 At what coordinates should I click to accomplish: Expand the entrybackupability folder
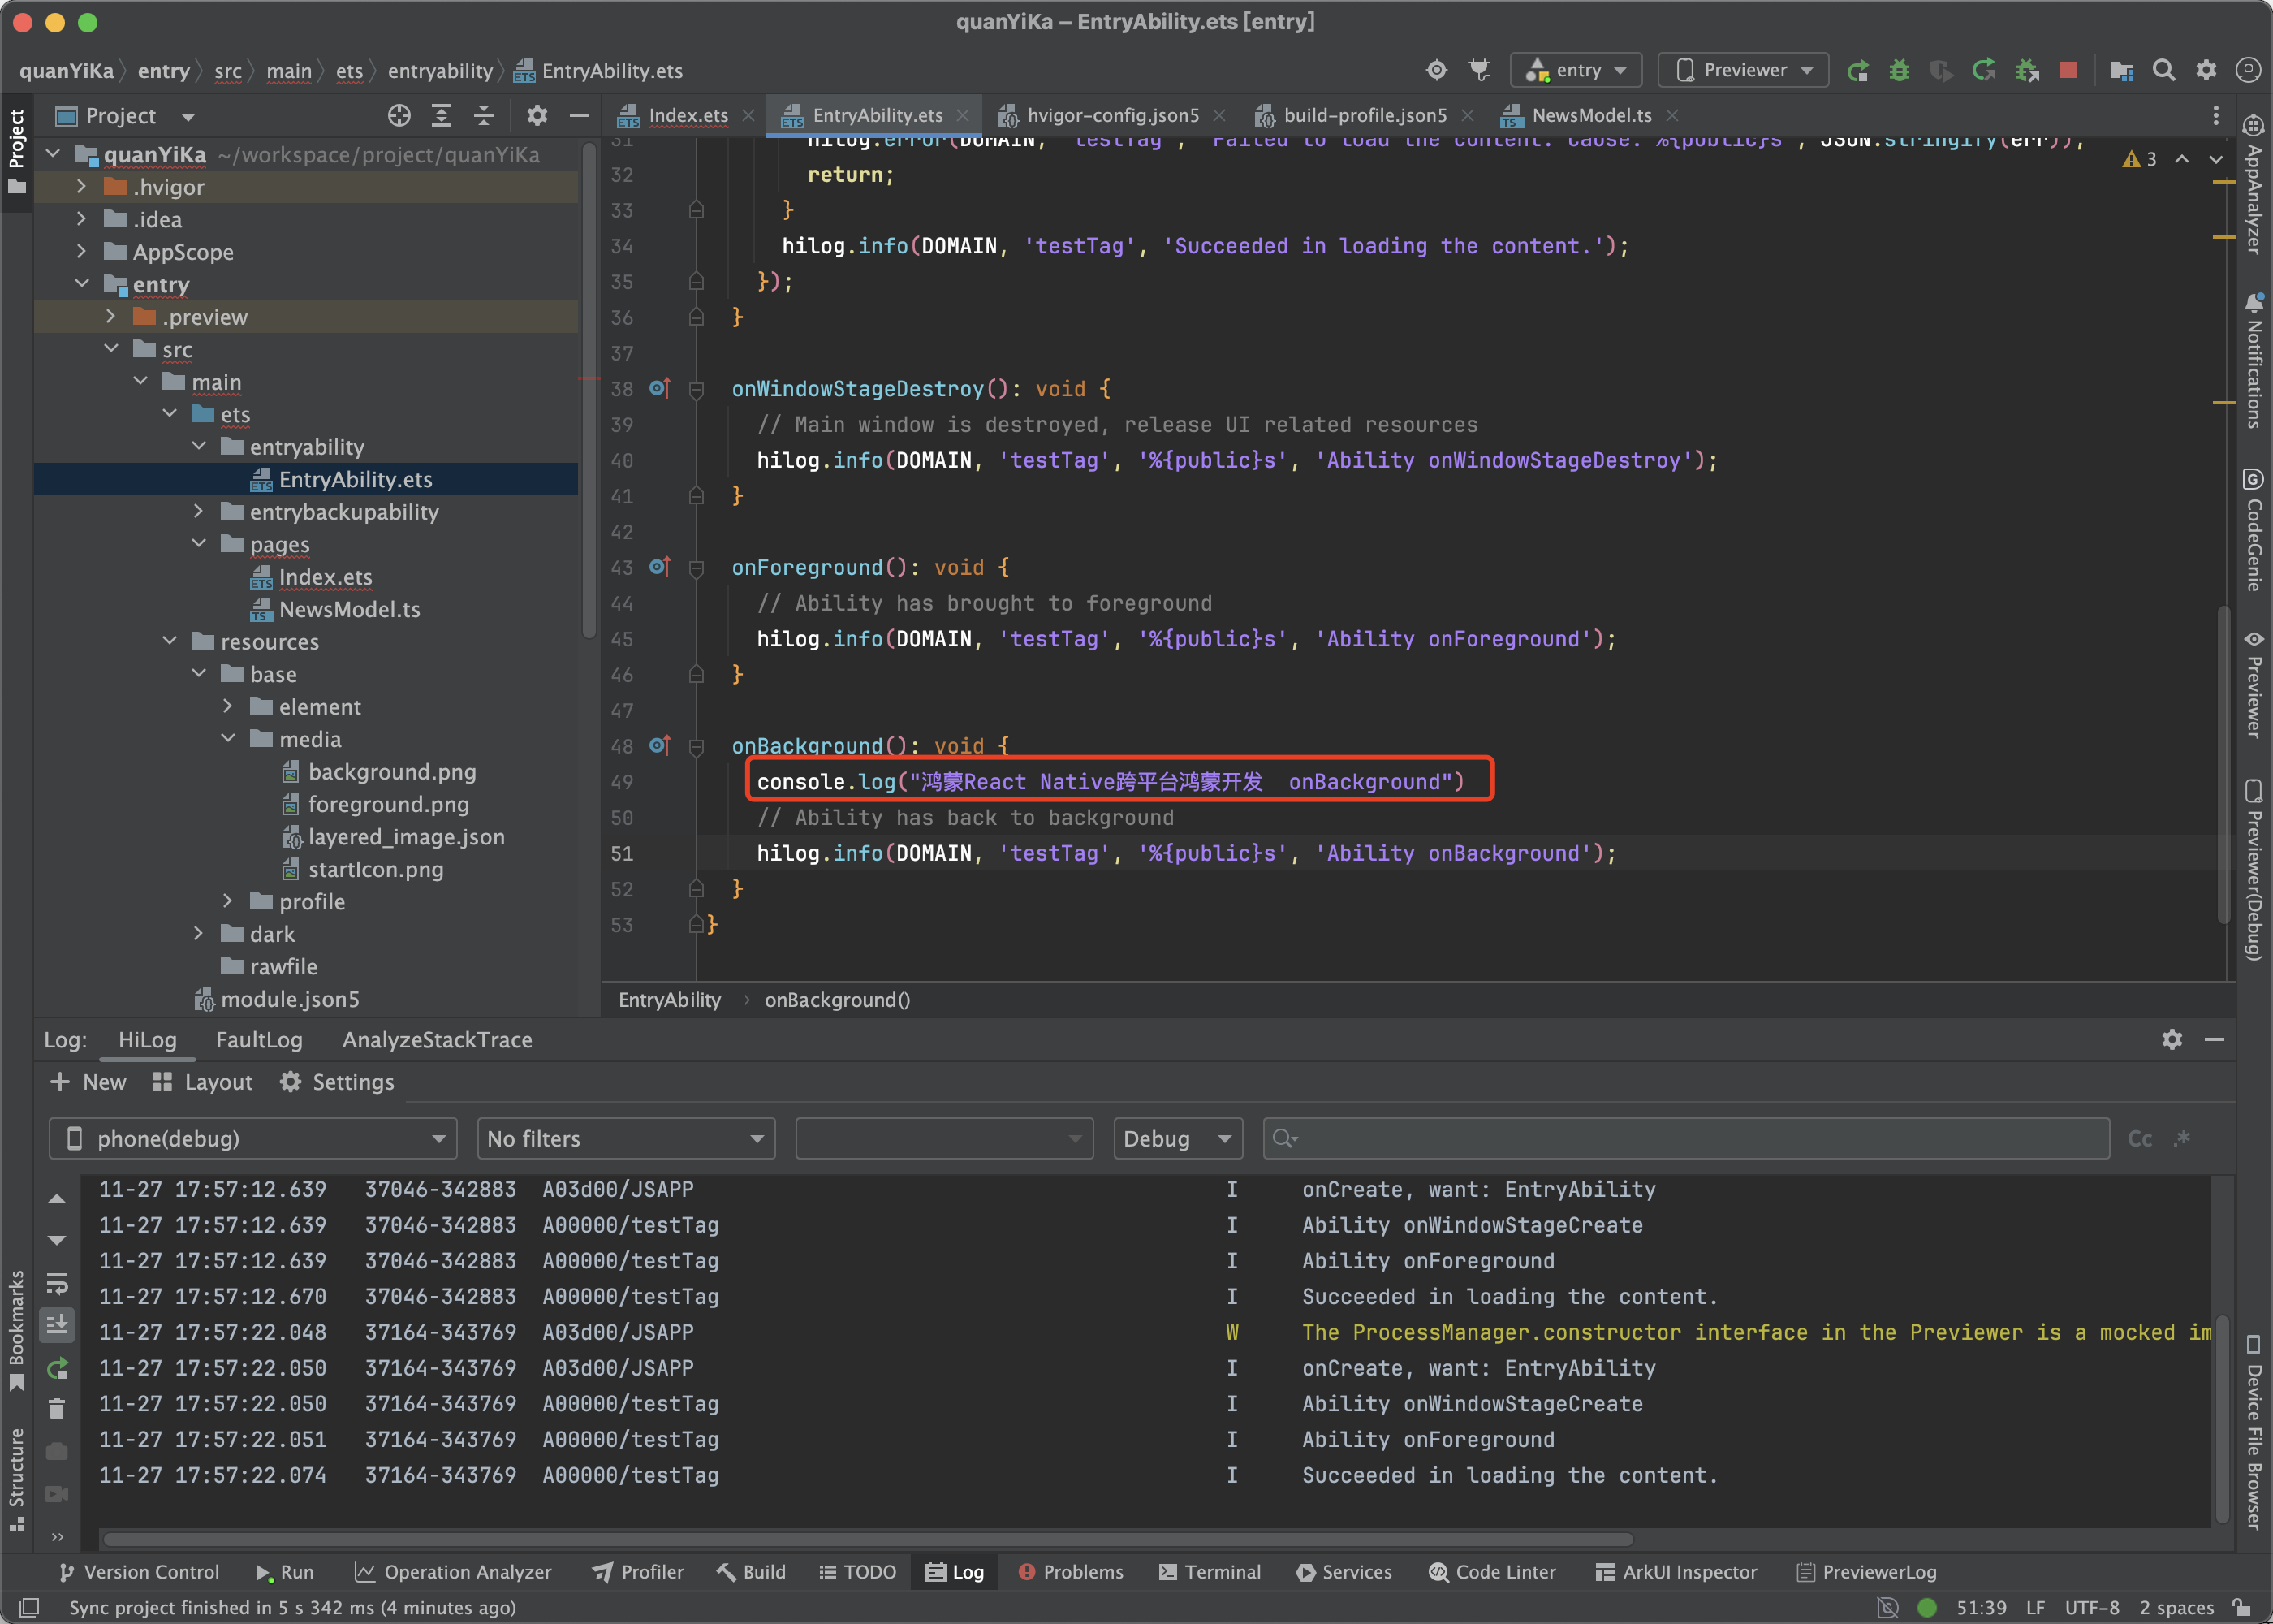[198, 512]
